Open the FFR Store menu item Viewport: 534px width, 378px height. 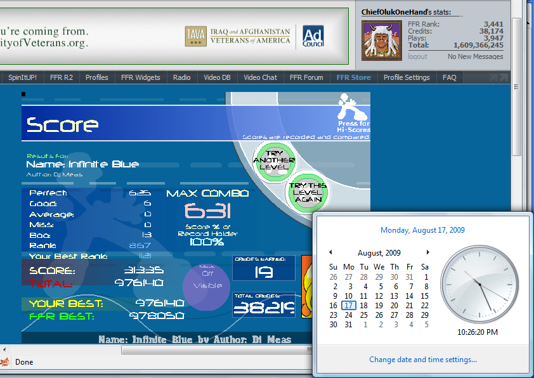coord(353,77)
